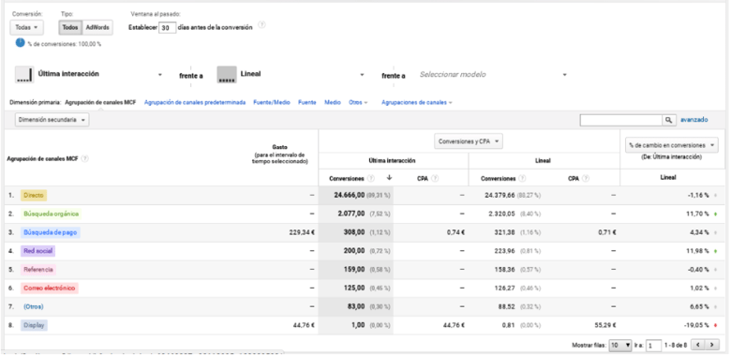Click green up arrow for Búsqueda orgánica change
This screenshot has width=731, height=355.
coord(715,214)
